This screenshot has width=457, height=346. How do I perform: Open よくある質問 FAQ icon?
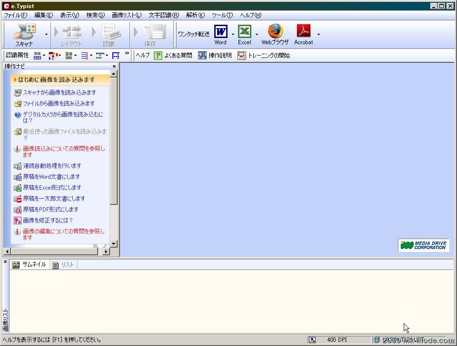(158, 56)
